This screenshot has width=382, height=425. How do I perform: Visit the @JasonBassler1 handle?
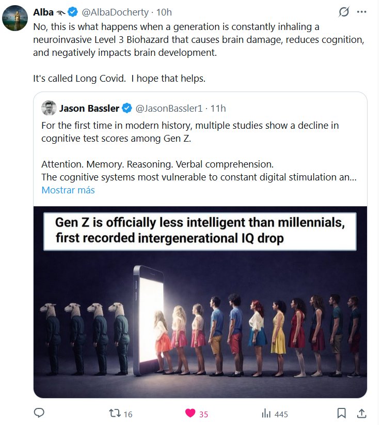pyautogui.click(x=168, y=108)
